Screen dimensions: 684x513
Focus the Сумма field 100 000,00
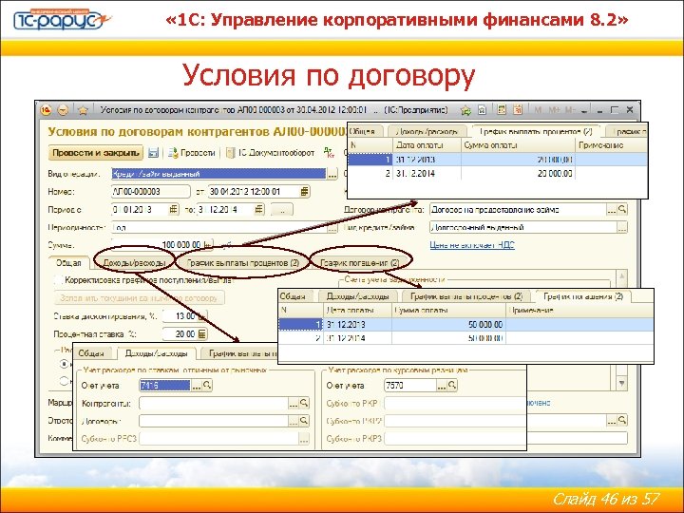point(157,245)
